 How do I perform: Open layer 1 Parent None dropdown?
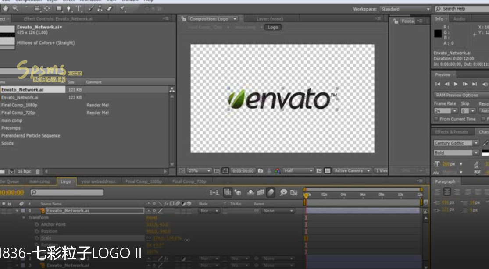(278, 211)
